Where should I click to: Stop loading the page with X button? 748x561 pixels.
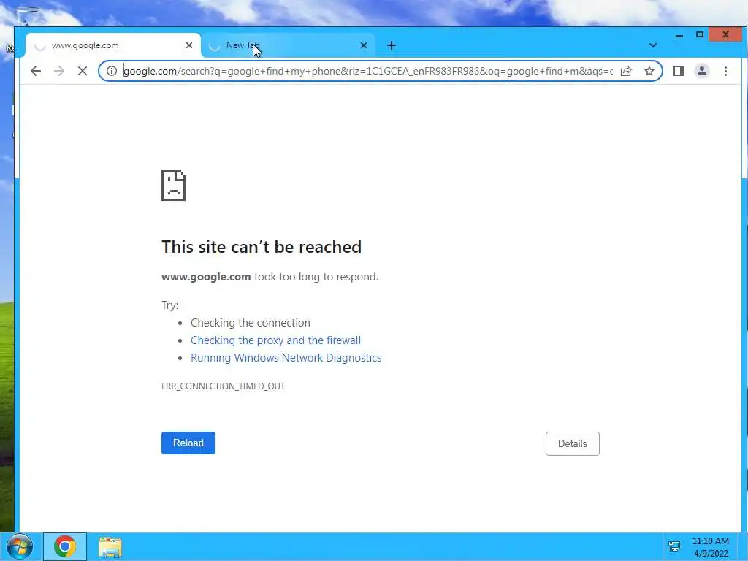tap(83, 71)
